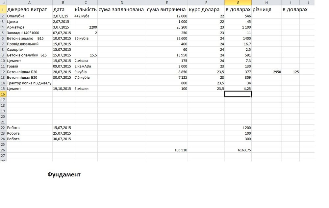Screen dimensions: 329x208
Task: Select the quantity cell '36 кубів'
Action: coord(86,39)
